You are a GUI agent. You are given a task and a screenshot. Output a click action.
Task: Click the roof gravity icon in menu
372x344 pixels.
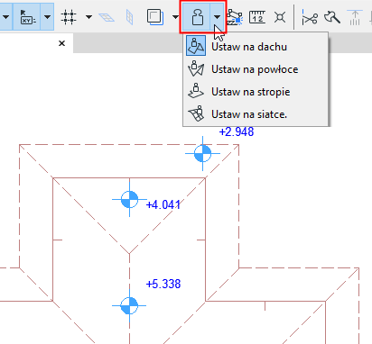pos(196,46)
